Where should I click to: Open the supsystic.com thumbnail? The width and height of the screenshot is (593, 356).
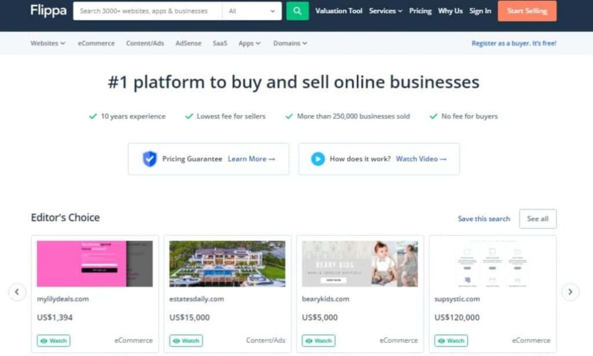pyautogui.click(x=492, y=264)
